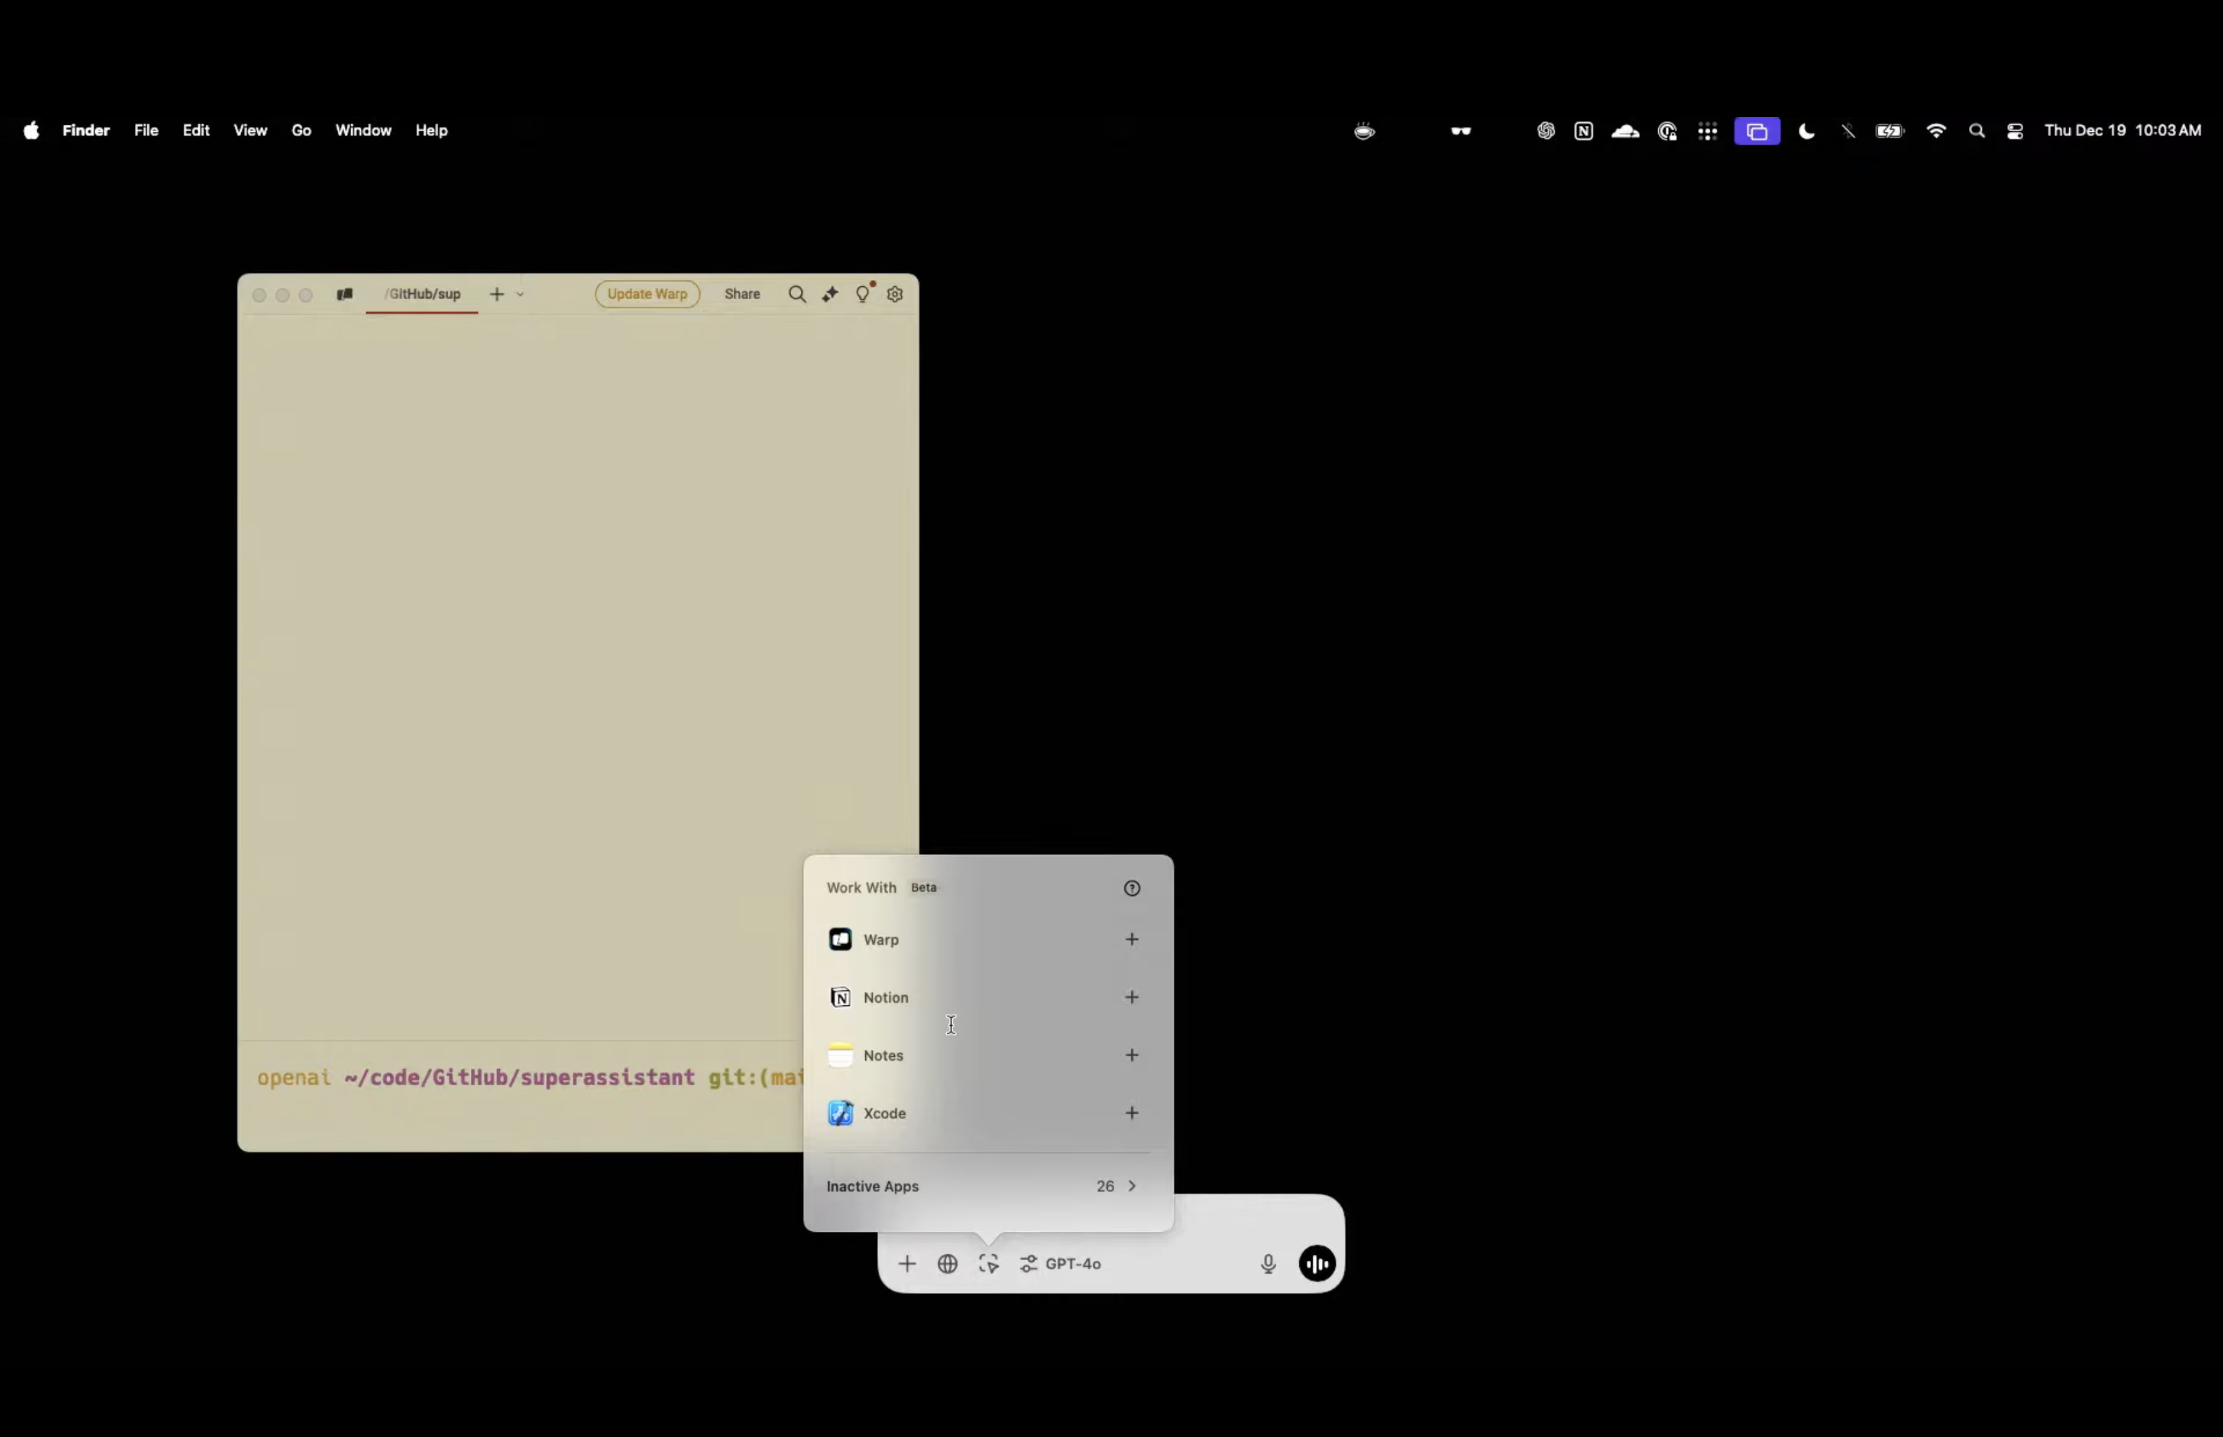
Task: Click the Update Warp button
Action: (x=646, y=295)
